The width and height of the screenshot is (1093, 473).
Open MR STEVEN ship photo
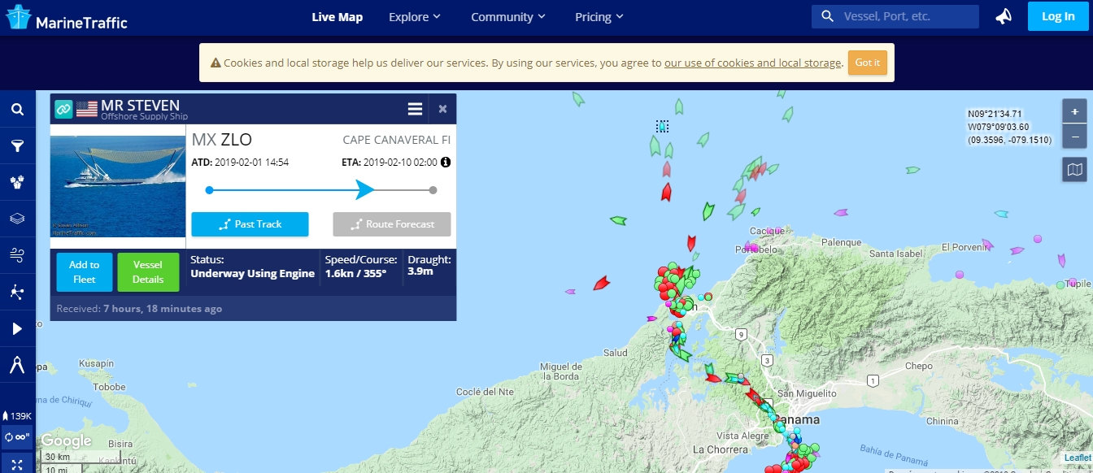[118, 186]
